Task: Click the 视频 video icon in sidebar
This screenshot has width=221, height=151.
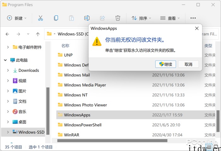Action: pos(15,81)
